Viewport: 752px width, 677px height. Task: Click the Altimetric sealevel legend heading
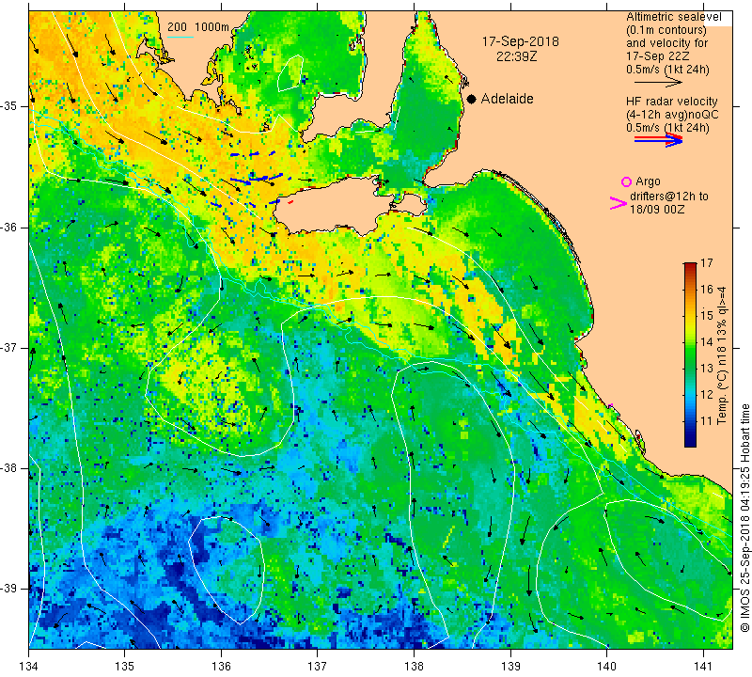[x=673, y=17]
